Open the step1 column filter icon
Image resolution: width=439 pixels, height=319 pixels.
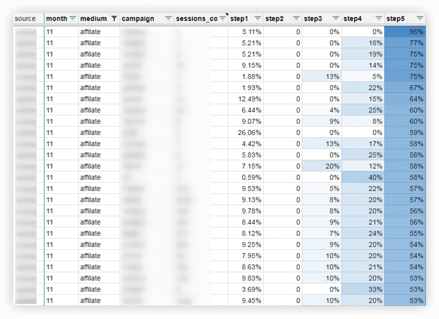pos(258,19)
